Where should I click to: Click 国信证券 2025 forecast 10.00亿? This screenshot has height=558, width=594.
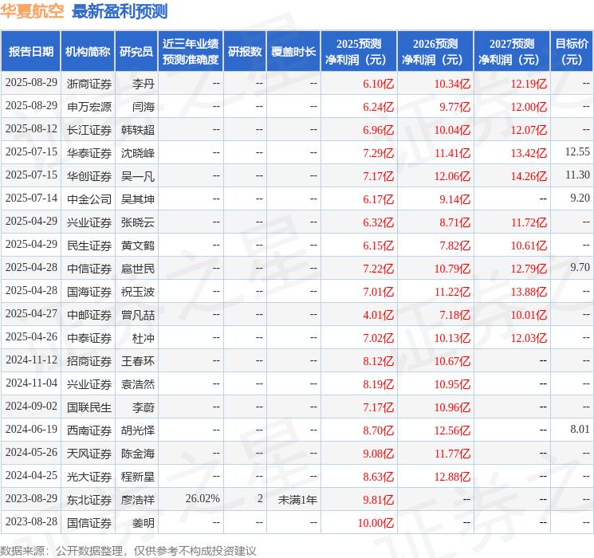tap(376, 523)
